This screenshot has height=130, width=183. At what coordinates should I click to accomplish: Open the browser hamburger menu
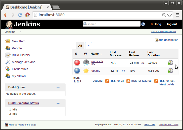pyautogui.click(x=177, y=15)
